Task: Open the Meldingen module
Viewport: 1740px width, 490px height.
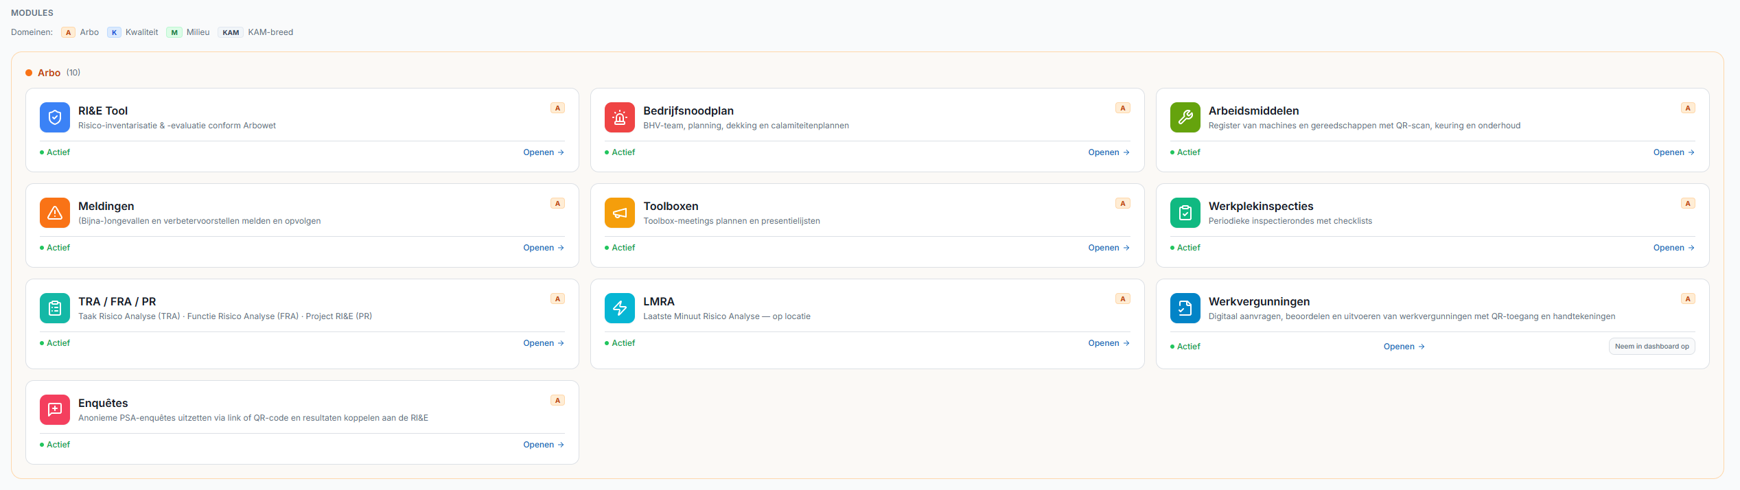Action: [544, 248]
